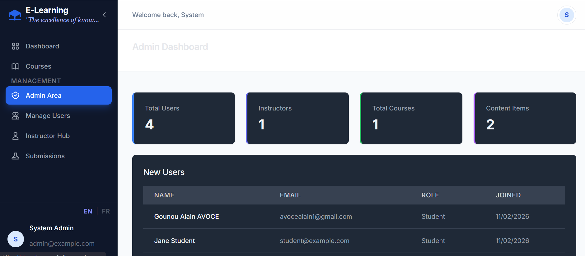Click the Content Items stat card
585x256 pixels.
point(525,118)
